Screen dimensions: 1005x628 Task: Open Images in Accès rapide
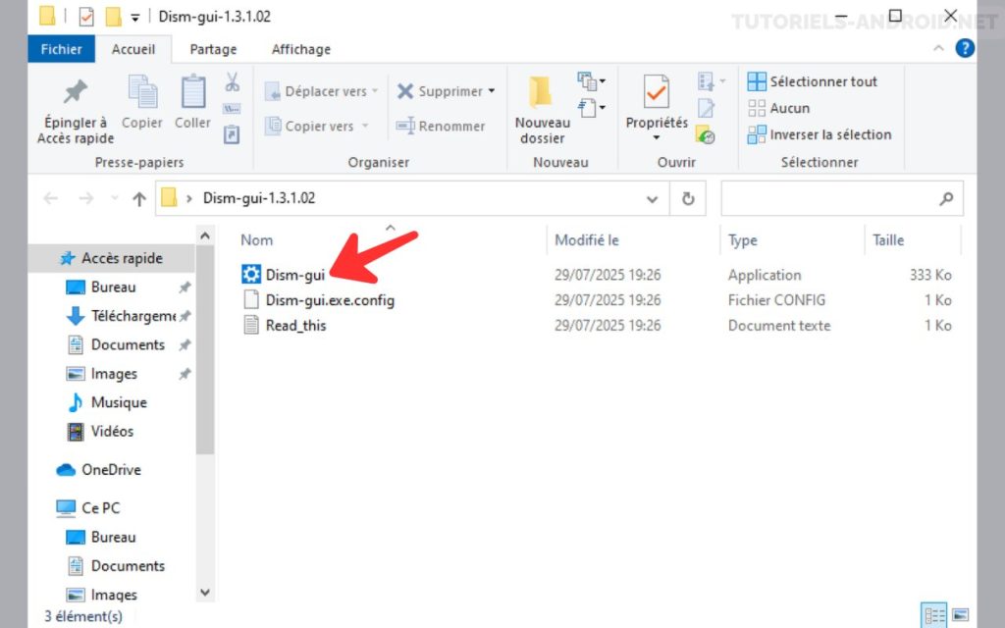[x=102, y=374]
